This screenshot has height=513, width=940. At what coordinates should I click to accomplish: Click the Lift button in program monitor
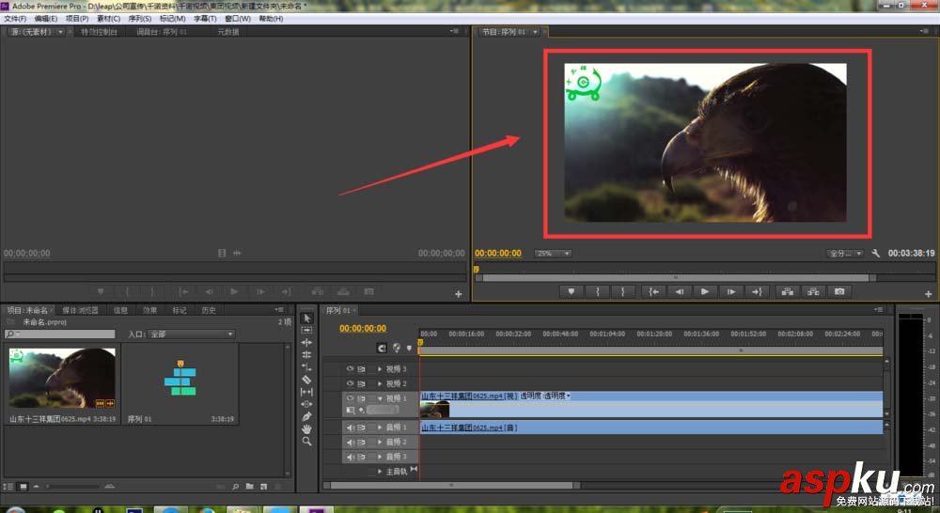pos(787,291)
